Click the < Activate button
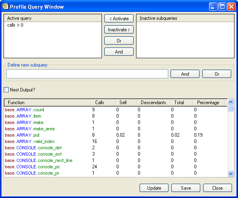The width and height of the screenshot is (238, 198). (119, 19)
